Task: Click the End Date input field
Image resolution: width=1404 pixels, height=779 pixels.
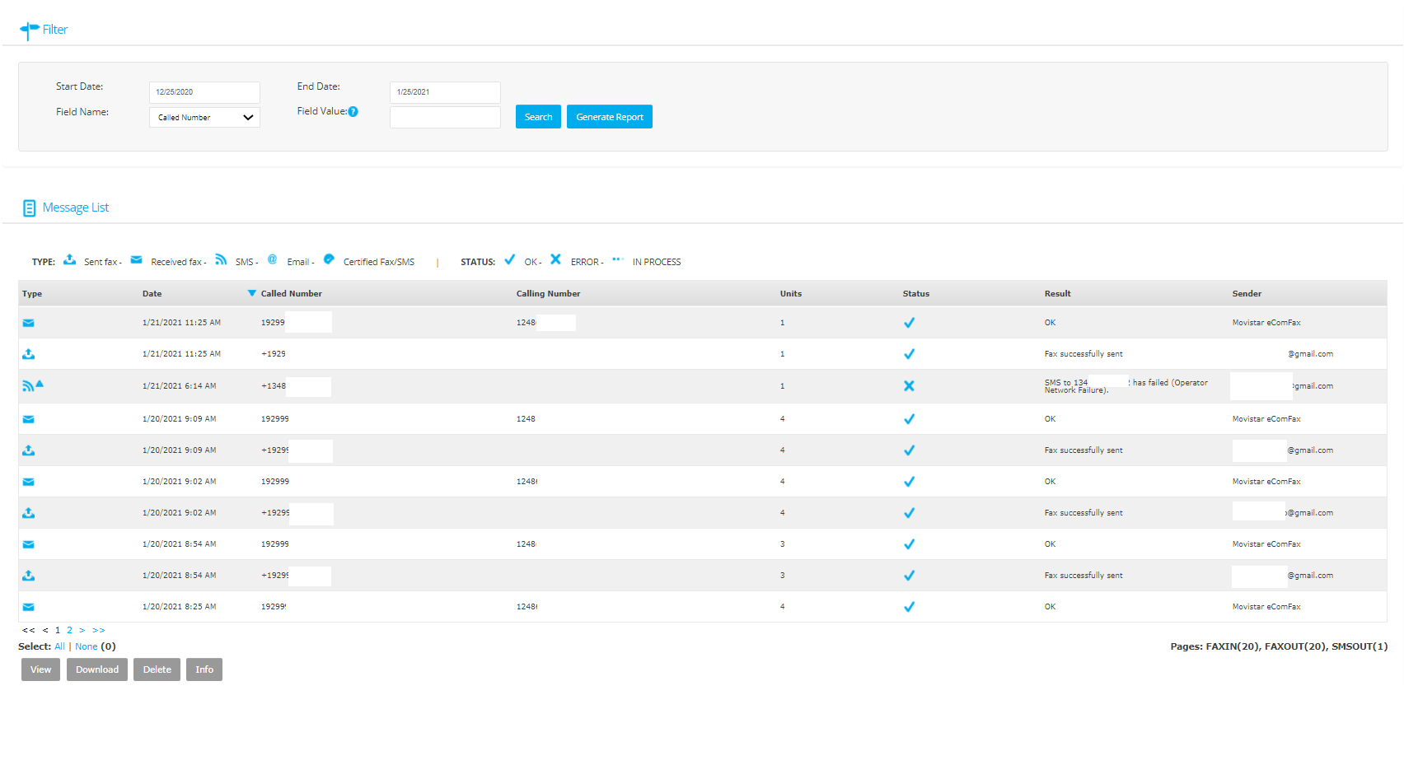Action: click(445, 92)
